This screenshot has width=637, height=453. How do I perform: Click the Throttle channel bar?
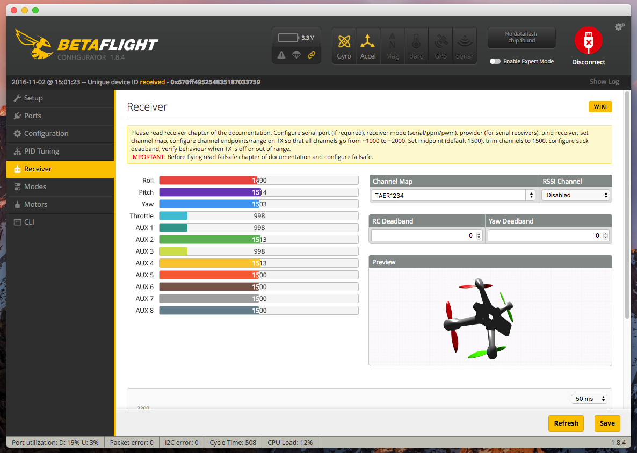[259, 215]
